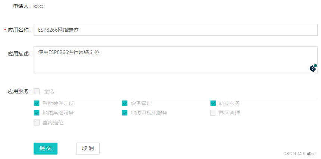Uncheck the 设备管理 service checkbox
Image resolution: width=321 pixels, height=159 pixels.
coord(125,103)
